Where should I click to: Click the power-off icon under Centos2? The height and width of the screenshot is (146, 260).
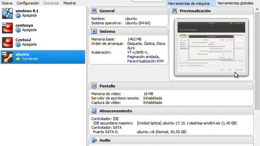pos(18,44)
